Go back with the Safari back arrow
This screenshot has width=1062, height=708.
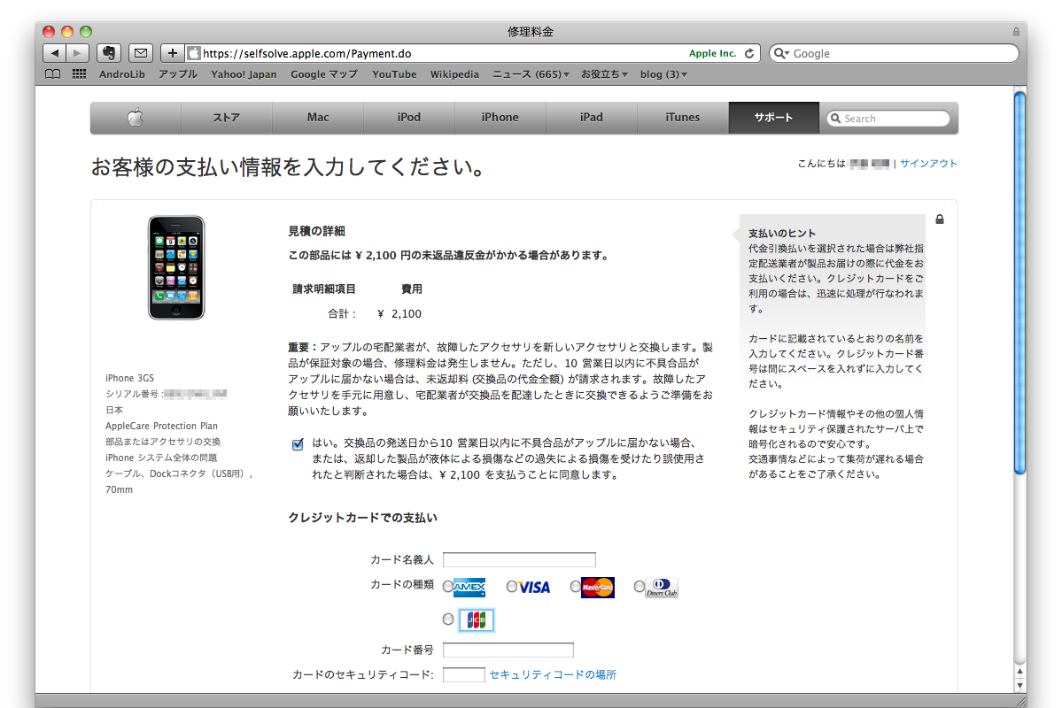point(54,53)
